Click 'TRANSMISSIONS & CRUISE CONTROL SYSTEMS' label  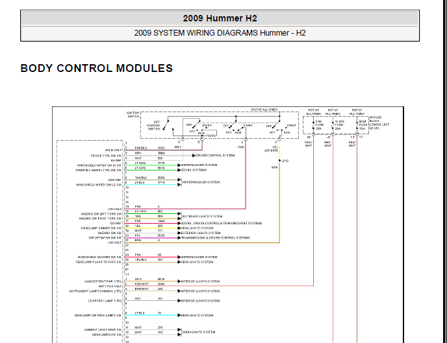(216, 238)
